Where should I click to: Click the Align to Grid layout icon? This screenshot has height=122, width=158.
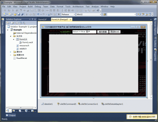pyautogui.click(x=5, y=10)
